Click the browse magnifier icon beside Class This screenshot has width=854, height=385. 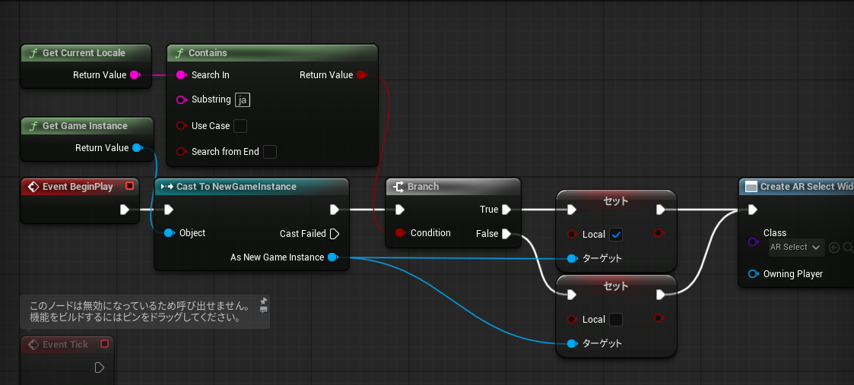(847, 248)
